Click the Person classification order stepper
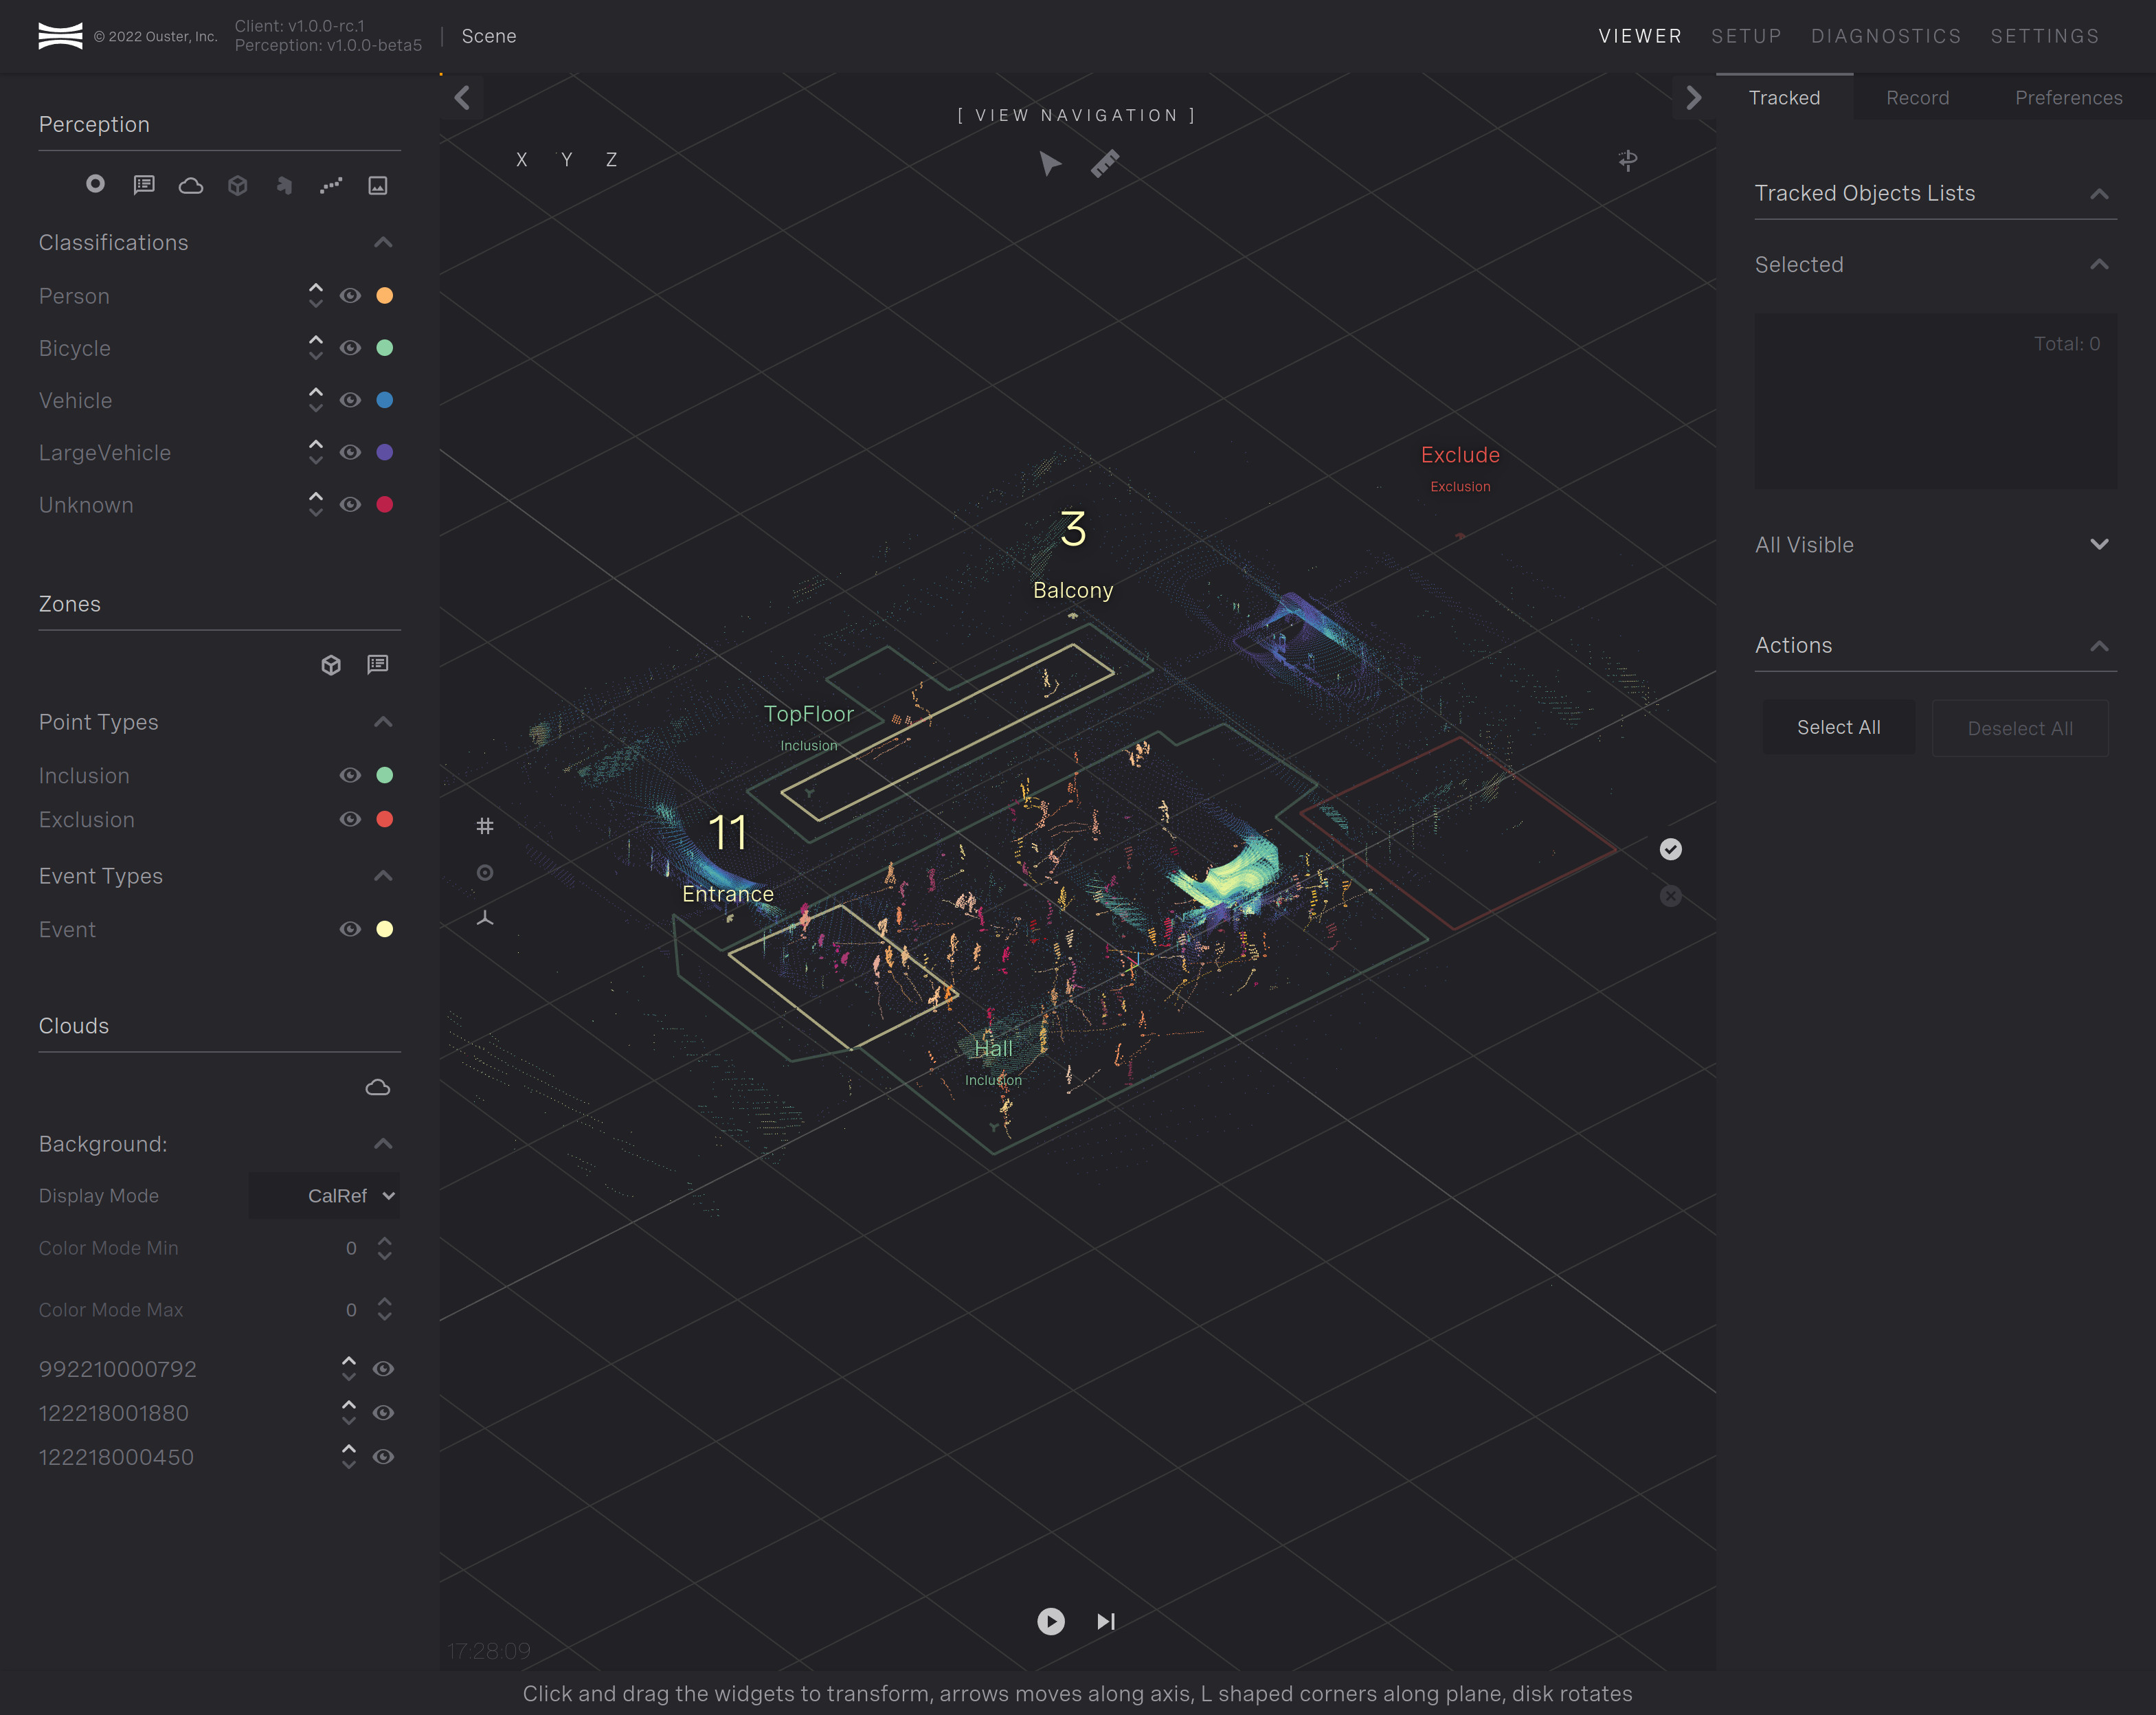This screenshot has height=1715, width=2156. (316, 296)
